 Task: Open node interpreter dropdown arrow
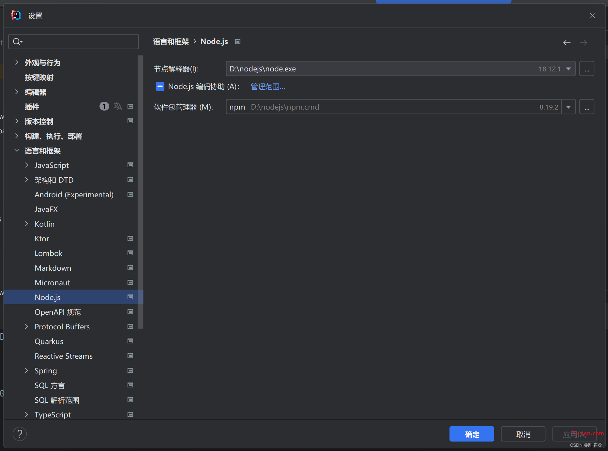tap(569, 69)
